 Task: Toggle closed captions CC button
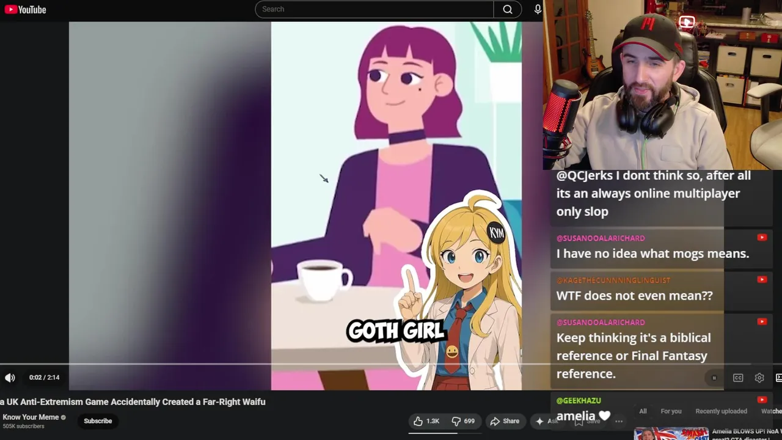click(738, 378)
